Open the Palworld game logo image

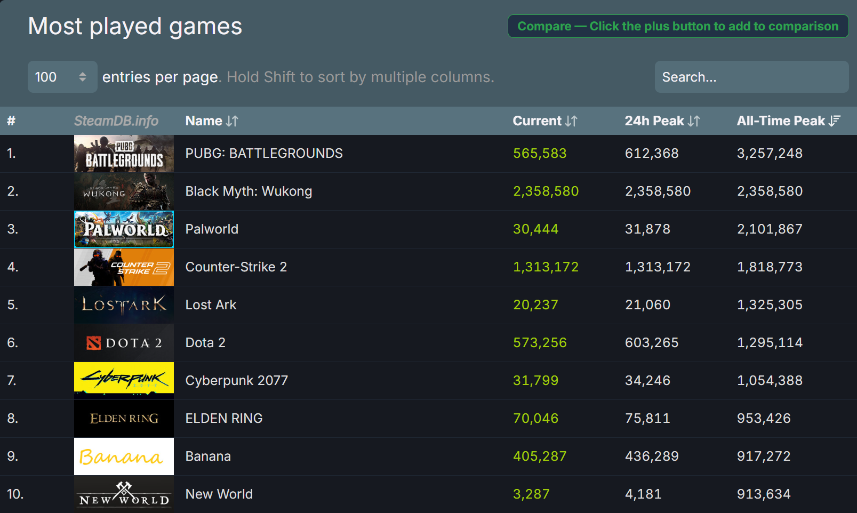click(x=124, y=229)
